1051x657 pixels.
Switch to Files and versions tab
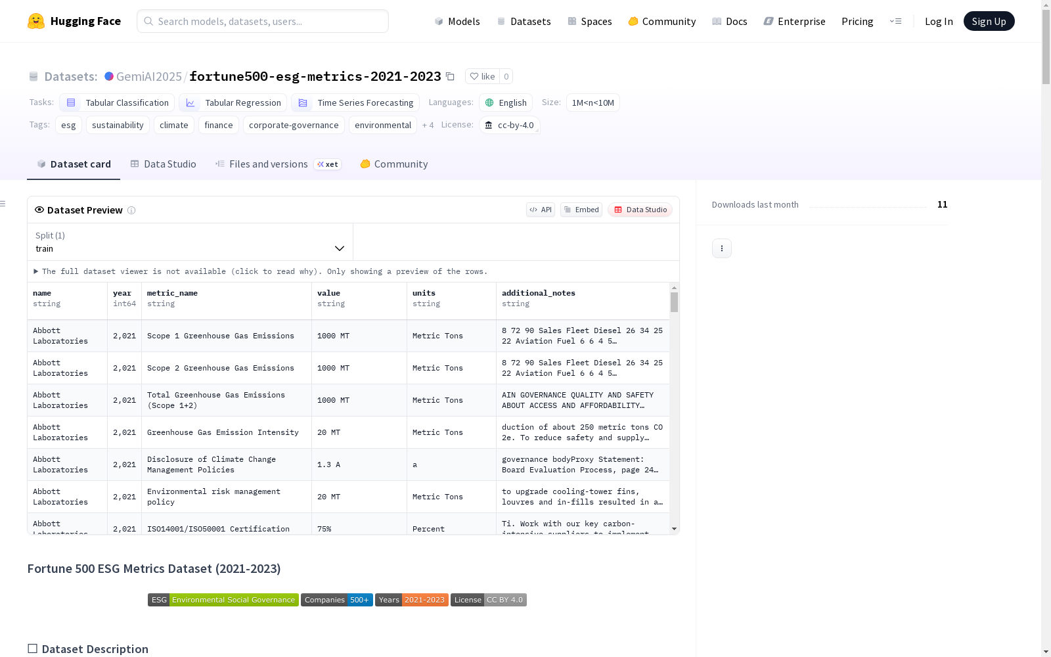278,164
